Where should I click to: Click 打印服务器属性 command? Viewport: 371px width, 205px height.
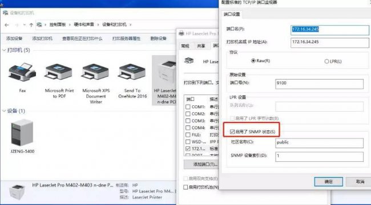pyautogui.click(x=126, y=39)
